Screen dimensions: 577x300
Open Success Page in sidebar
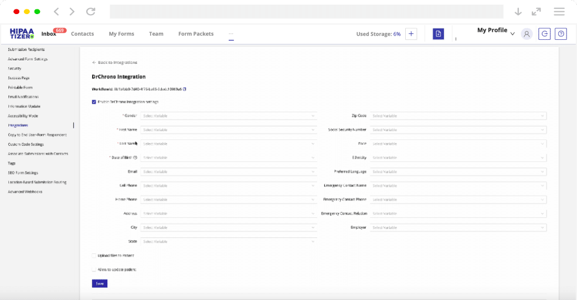pos(19,78)
